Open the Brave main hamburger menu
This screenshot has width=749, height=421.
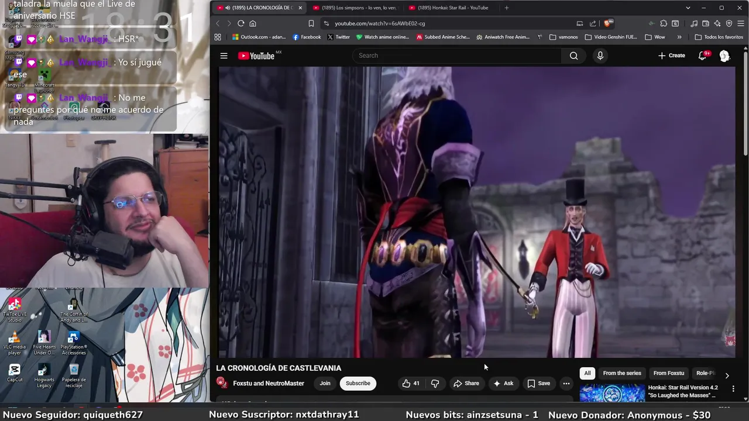click(x=741, y=23)
